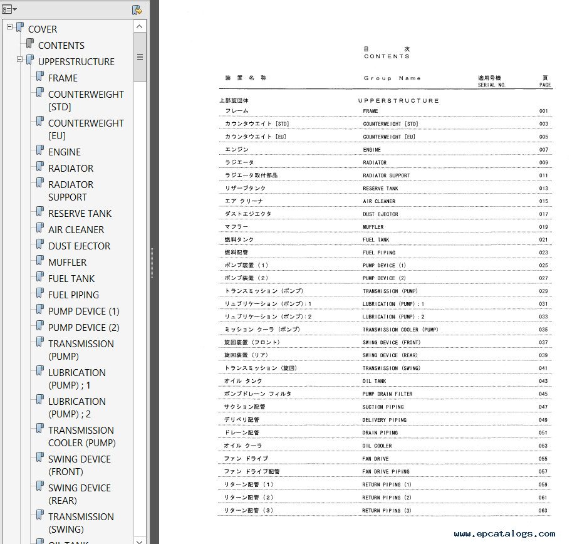Viewport: 587px width, 544px height.
Task: Click the bookmark icon beside LUBRICATION (PUMP) ; 2
Action: pos(40,400)
